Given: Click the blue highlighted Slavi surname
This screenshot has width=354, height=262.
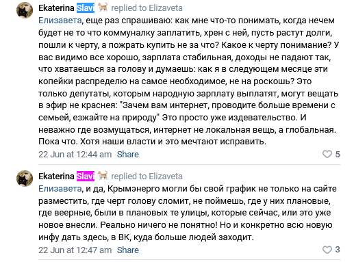Looking at the screenshot, I should tap(86, 8).
